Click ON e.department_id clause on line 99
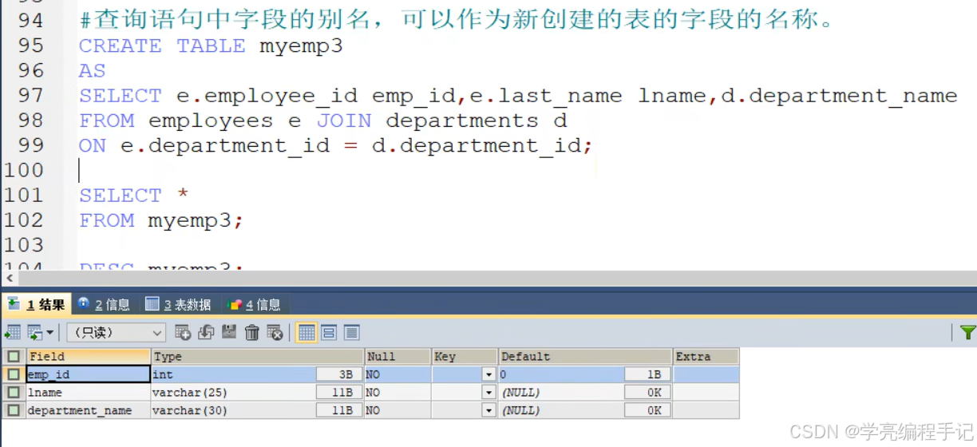 [x=336, y=145]
